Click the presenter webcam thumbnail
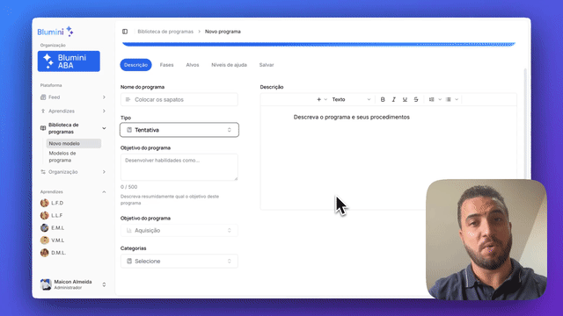This screenshot has width=563, height=316. (486, 240)
